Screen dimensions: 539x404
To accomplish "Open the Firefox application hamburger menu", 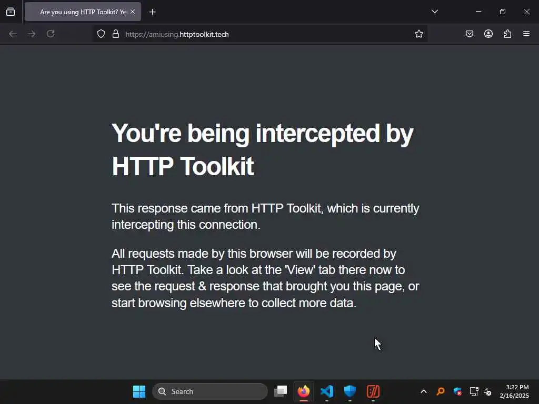I will pos(526,34).
